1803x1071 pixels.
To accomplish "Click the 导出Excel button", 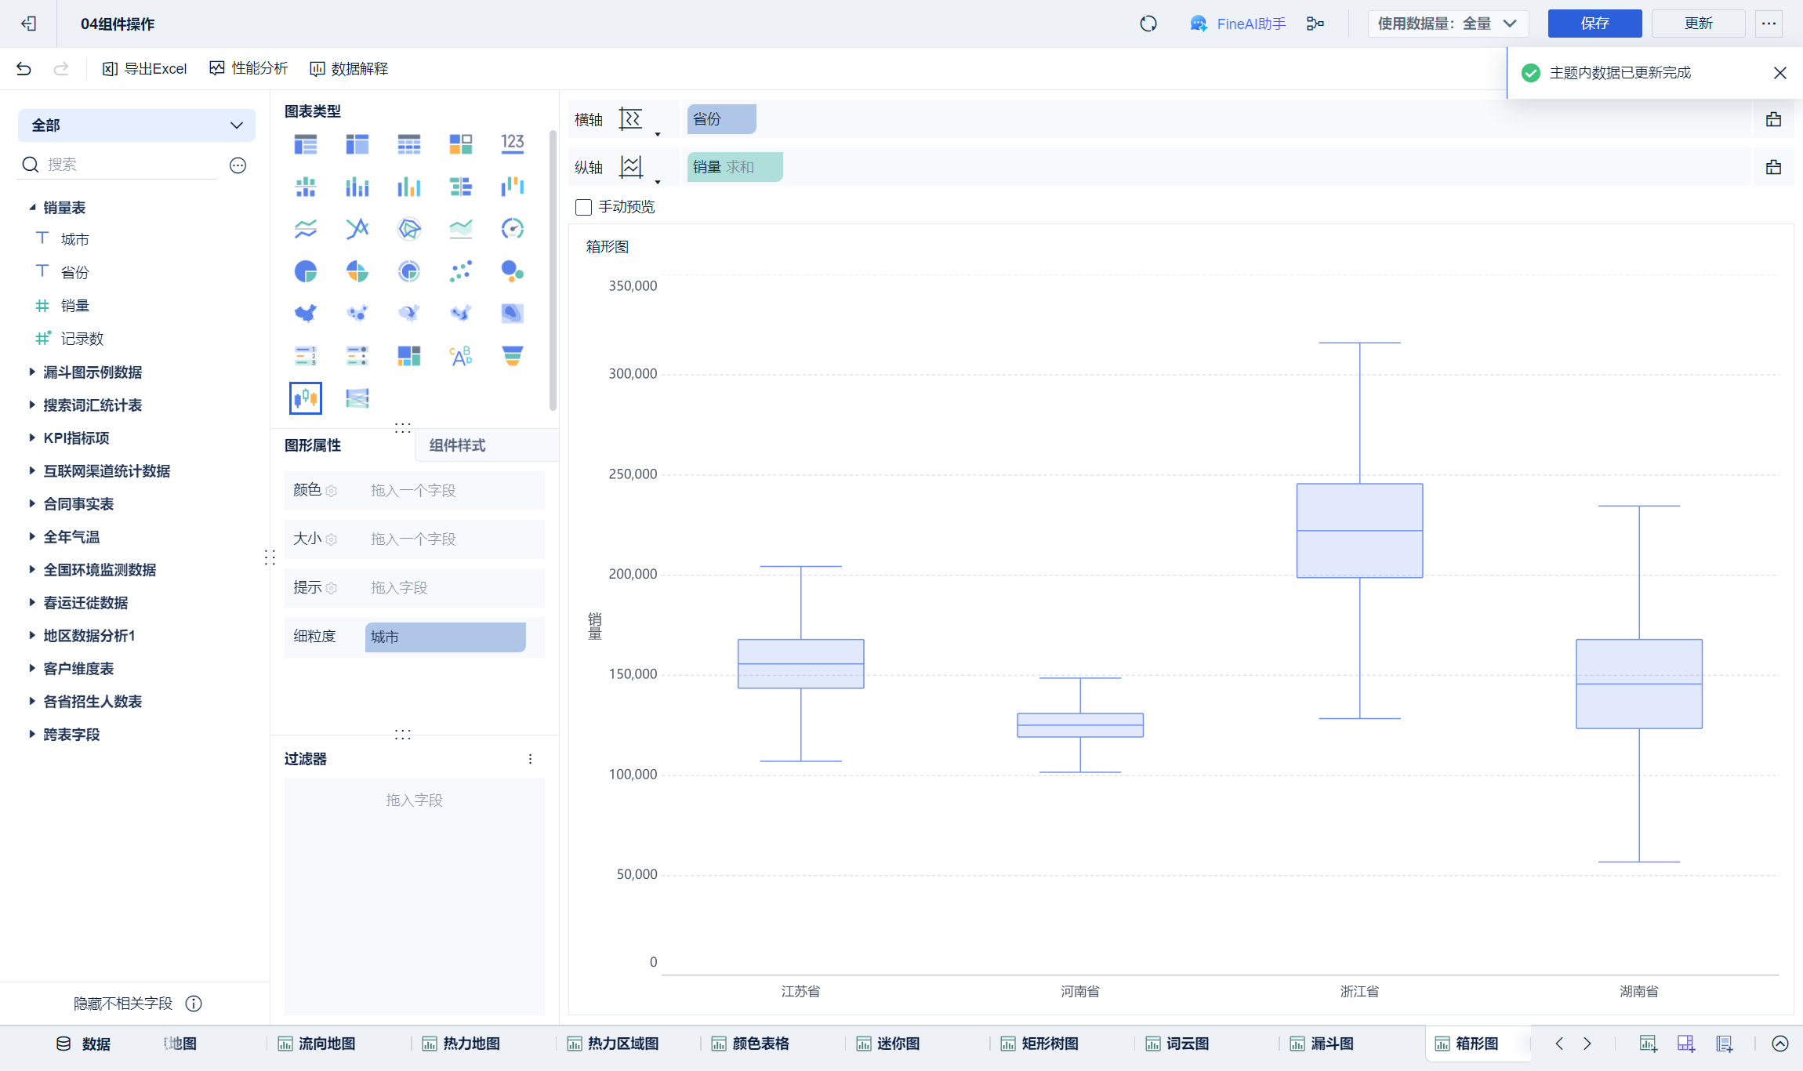I will pyautogui.click(x=145, y=69).
